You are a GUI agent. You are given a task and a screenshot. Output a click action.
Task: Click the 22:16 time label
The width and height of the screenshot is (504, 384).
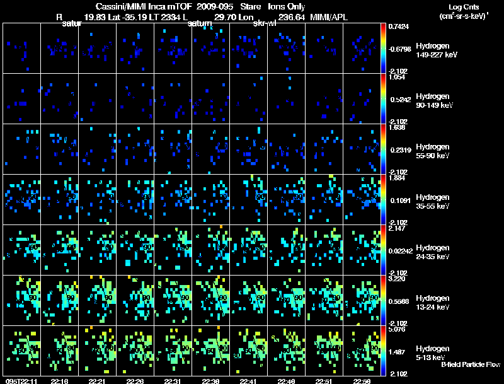click(59, 381)
